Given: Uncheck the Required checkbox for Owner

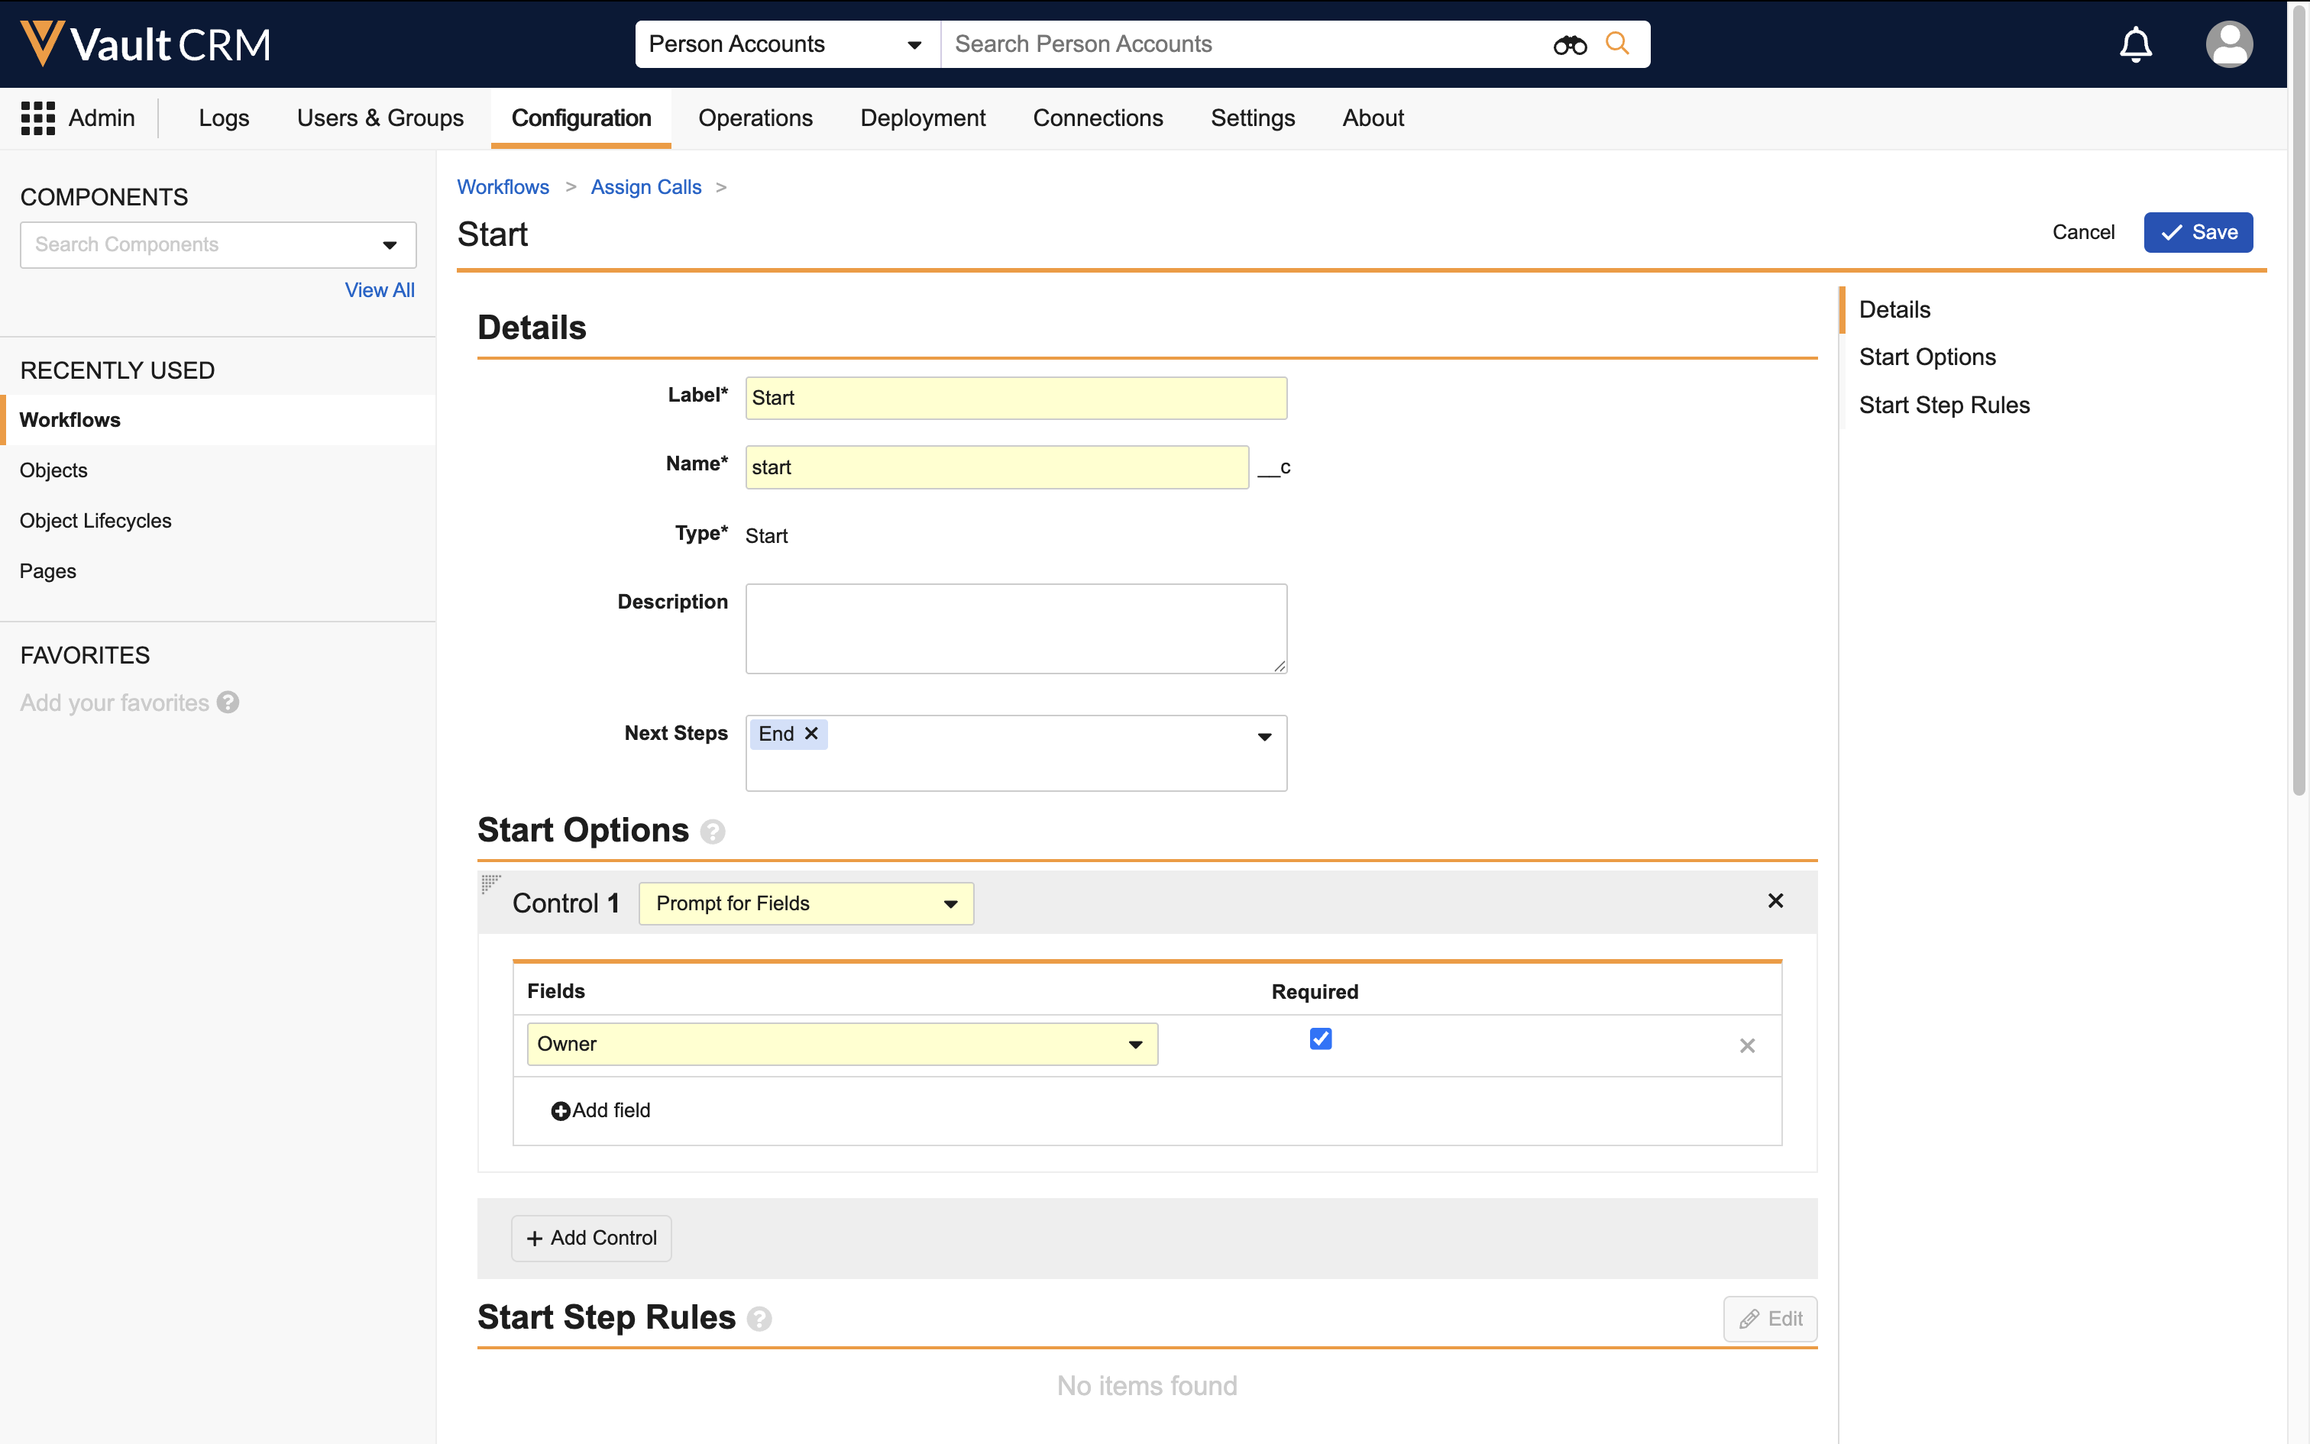Looking at the screenshot, I should click(1320, 1038).
